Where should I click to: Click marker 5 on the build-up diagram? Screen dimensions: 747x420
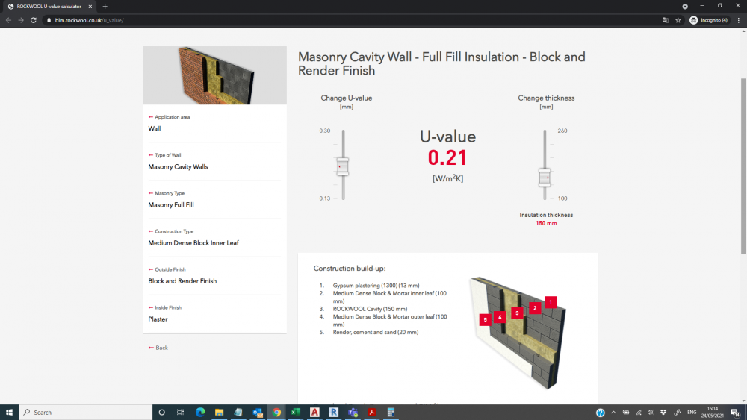485,319
